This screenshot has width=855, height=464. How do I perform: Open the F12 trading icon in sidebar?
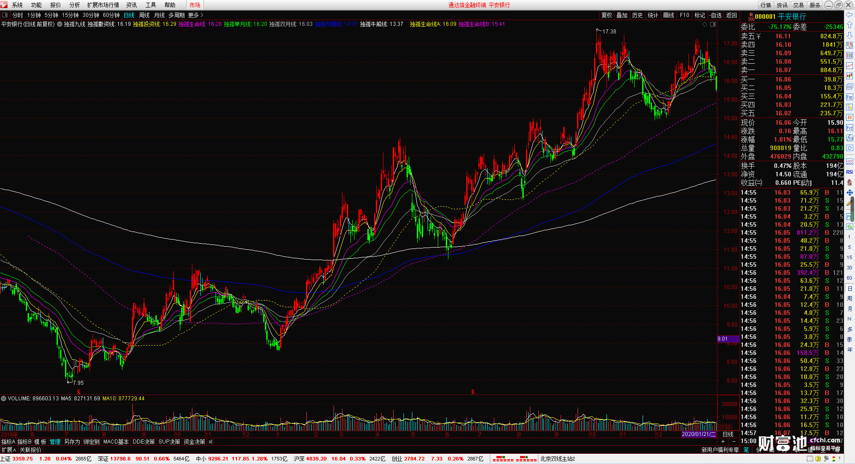coord(850,128)
